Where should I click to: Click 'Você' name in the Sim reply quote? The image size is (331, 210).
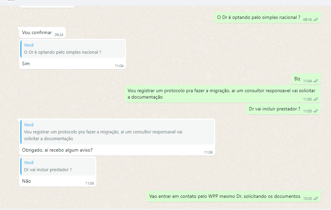point(29,45)
